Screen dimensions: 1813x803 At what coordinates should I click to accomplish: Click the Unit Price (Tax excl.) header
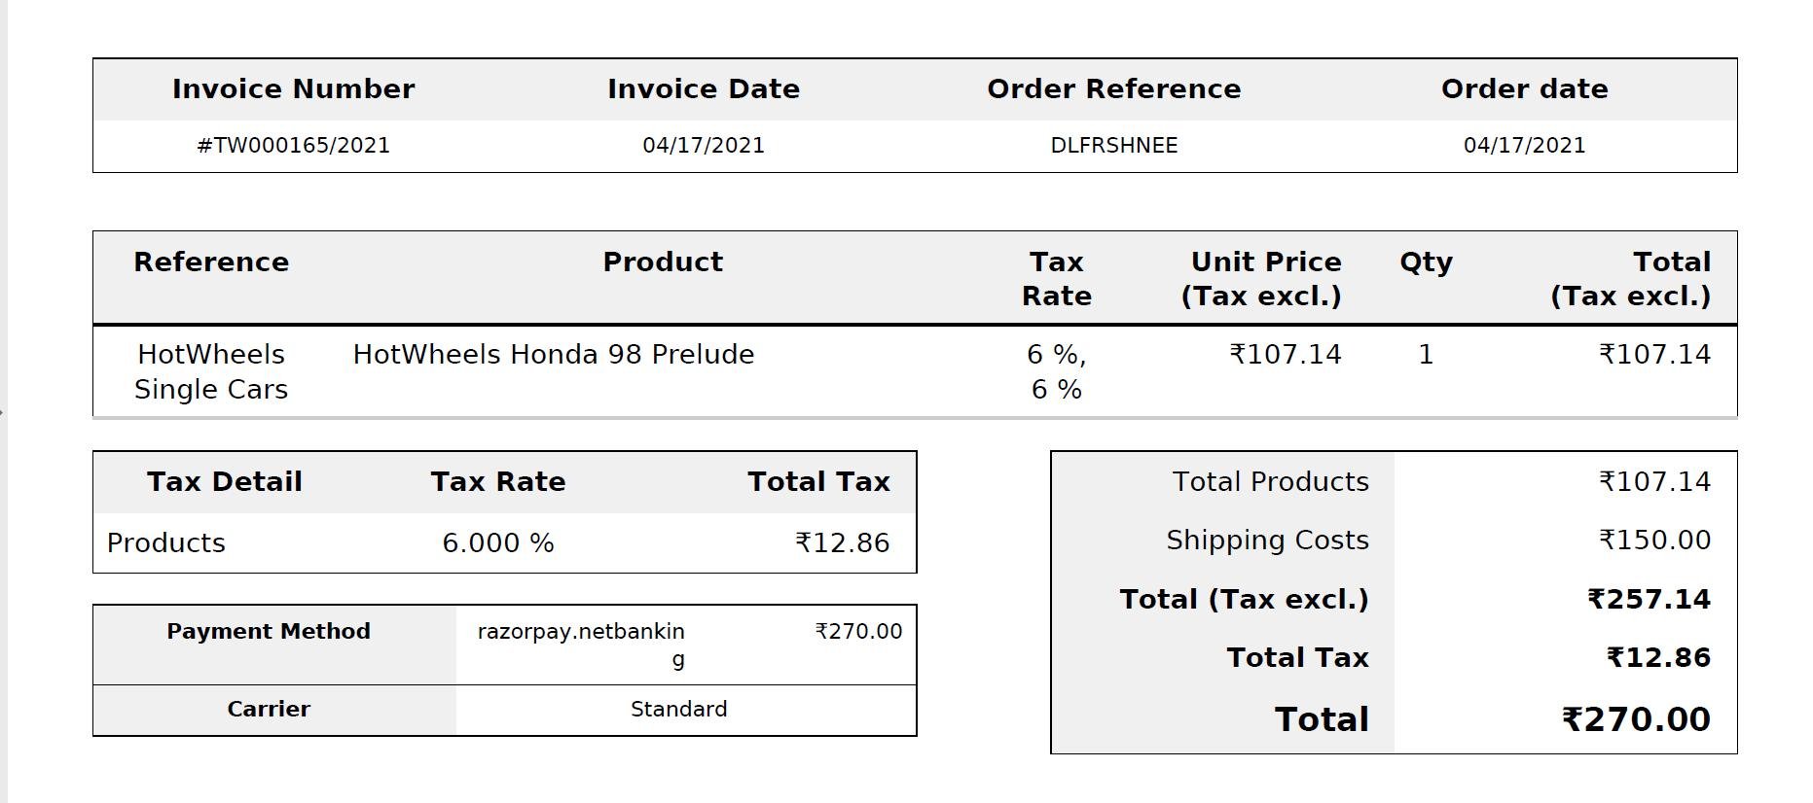pos(1264,279)
